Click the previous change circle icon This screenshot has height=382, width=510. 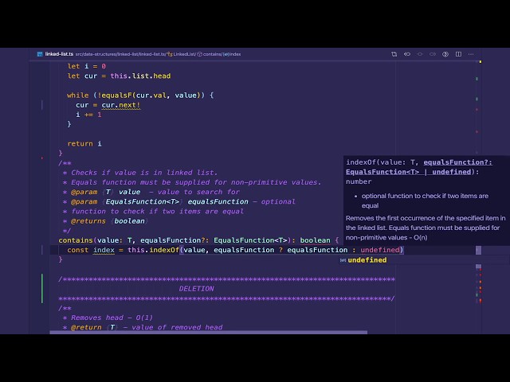(x=420, y=54)
